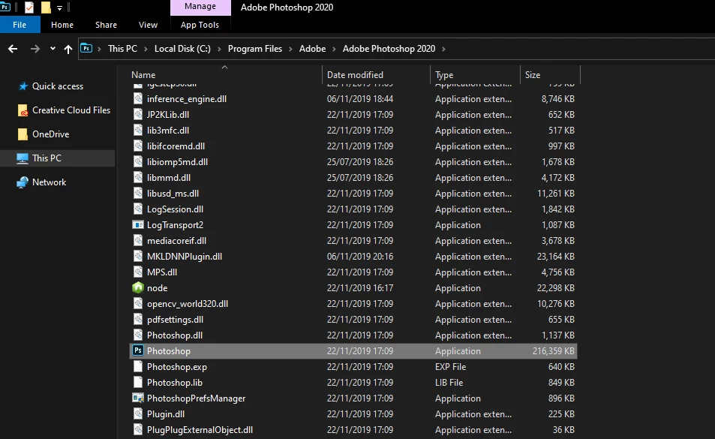Click the Photoshop.lib file icon
Image resolution: width=715 pixels, height=439 pixels.
138,383
